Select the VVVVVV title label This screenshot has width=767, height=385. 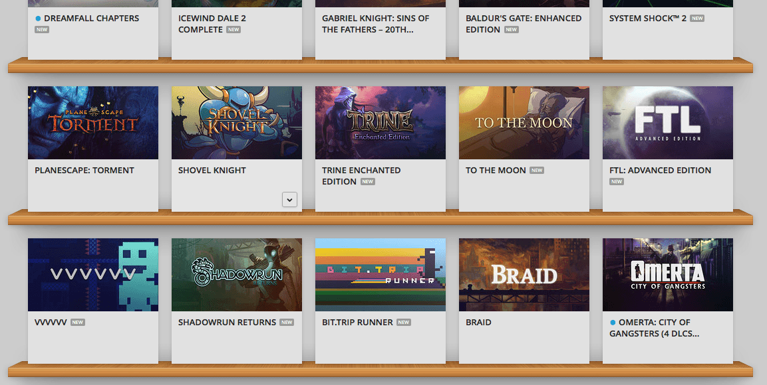[51, 322]
